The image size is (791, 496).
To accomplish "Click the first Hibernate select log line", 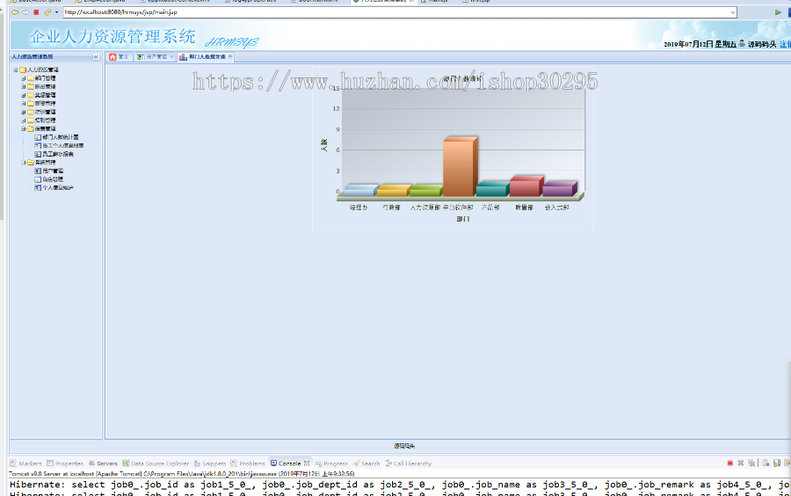I will [x=400, y=485].
